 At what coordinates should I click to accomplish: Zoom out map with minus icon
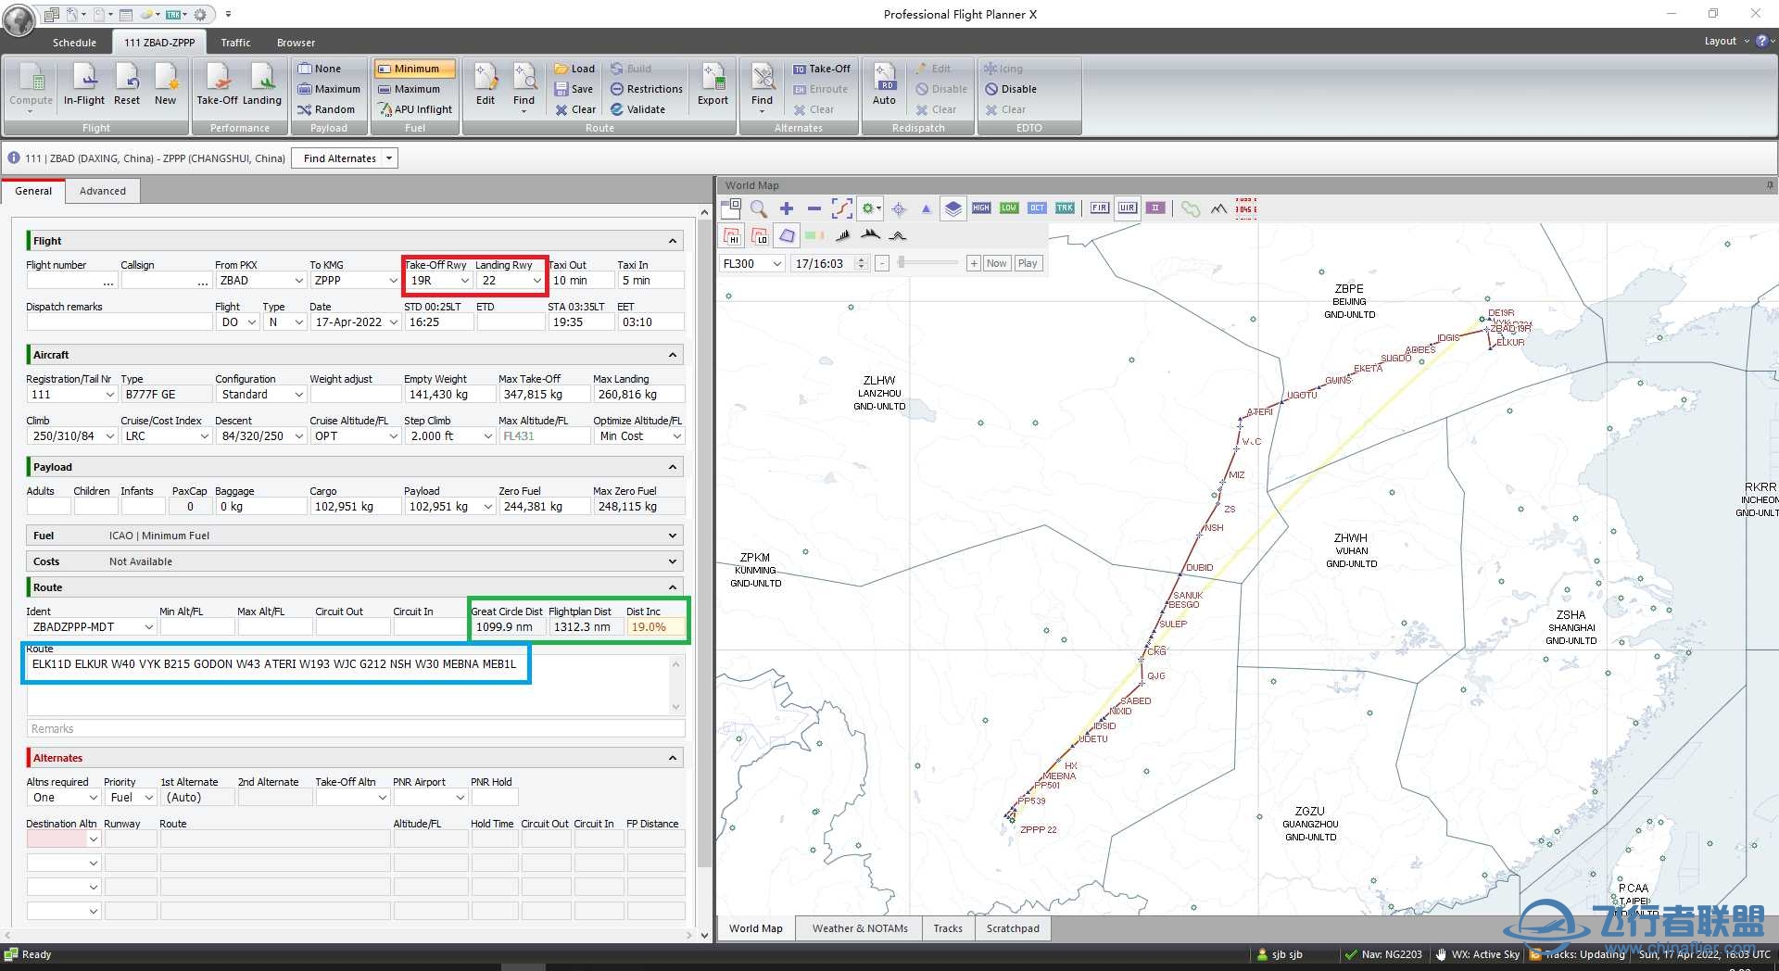[814, 208]
